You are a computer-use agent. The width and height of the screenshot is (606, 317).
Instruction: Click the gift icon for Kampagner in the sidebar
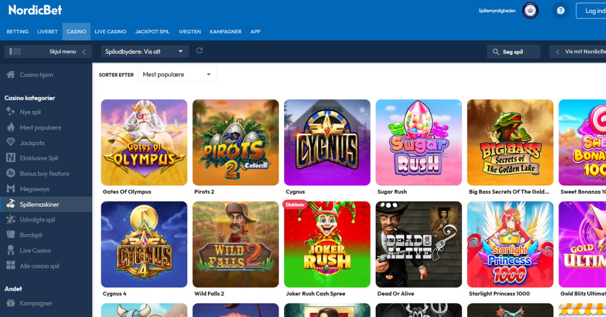pos(10,303)
